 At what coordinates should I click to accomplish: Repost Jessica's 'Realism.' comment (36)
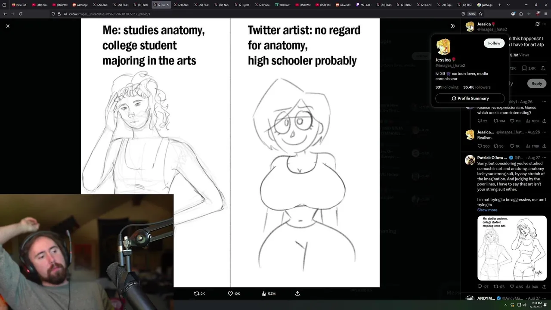pos(498,146)
